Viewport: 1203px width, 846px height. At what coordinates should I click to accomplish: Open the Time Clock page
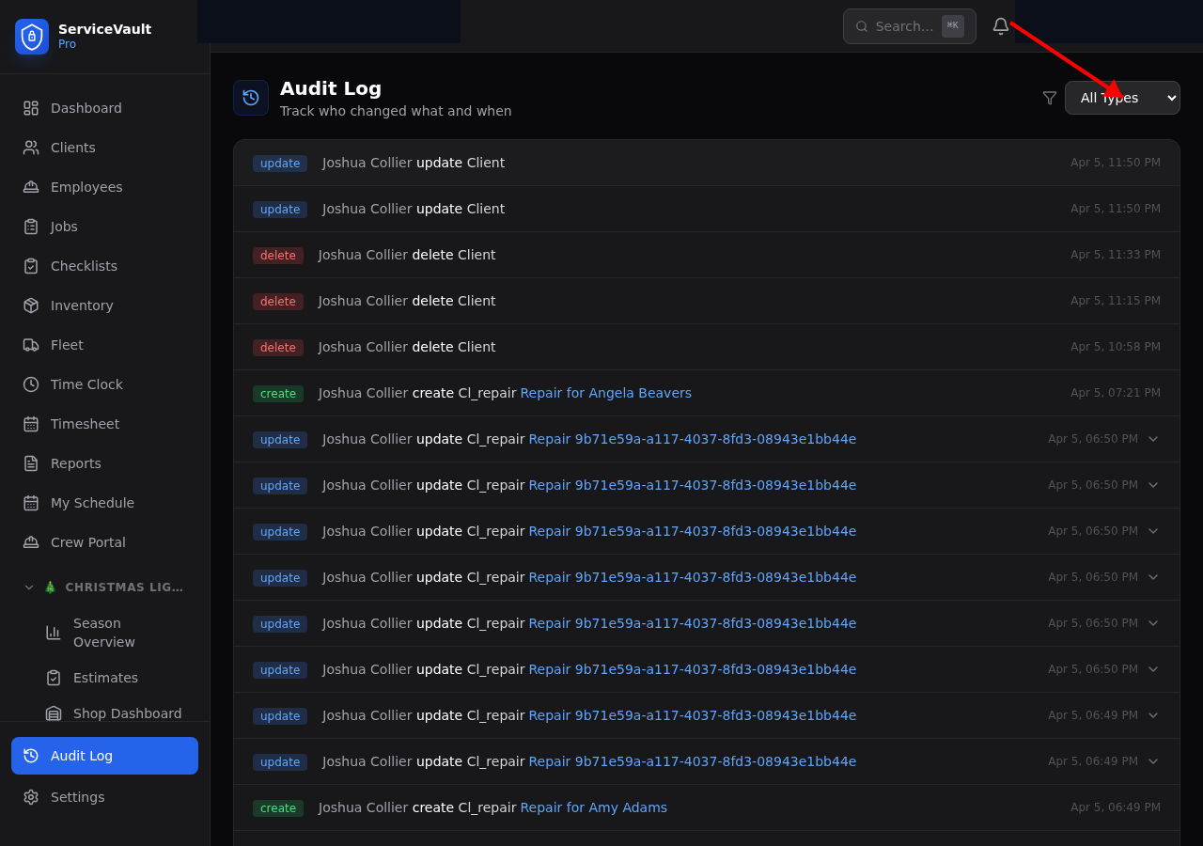[86, 384]
